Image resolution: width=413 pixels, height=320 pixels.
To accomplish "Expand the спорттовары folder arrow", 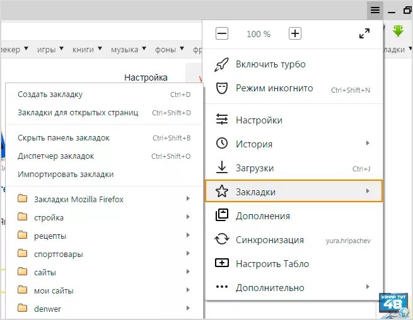I will [x=188, y=253].
